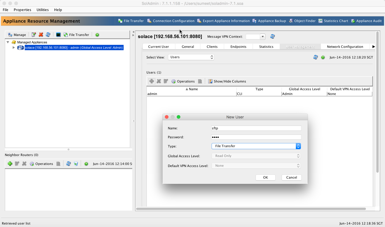Switch to Statistics tab
The width and height of the screenshot is (385, 227).
pyautogui.click(x=266, y=47)
